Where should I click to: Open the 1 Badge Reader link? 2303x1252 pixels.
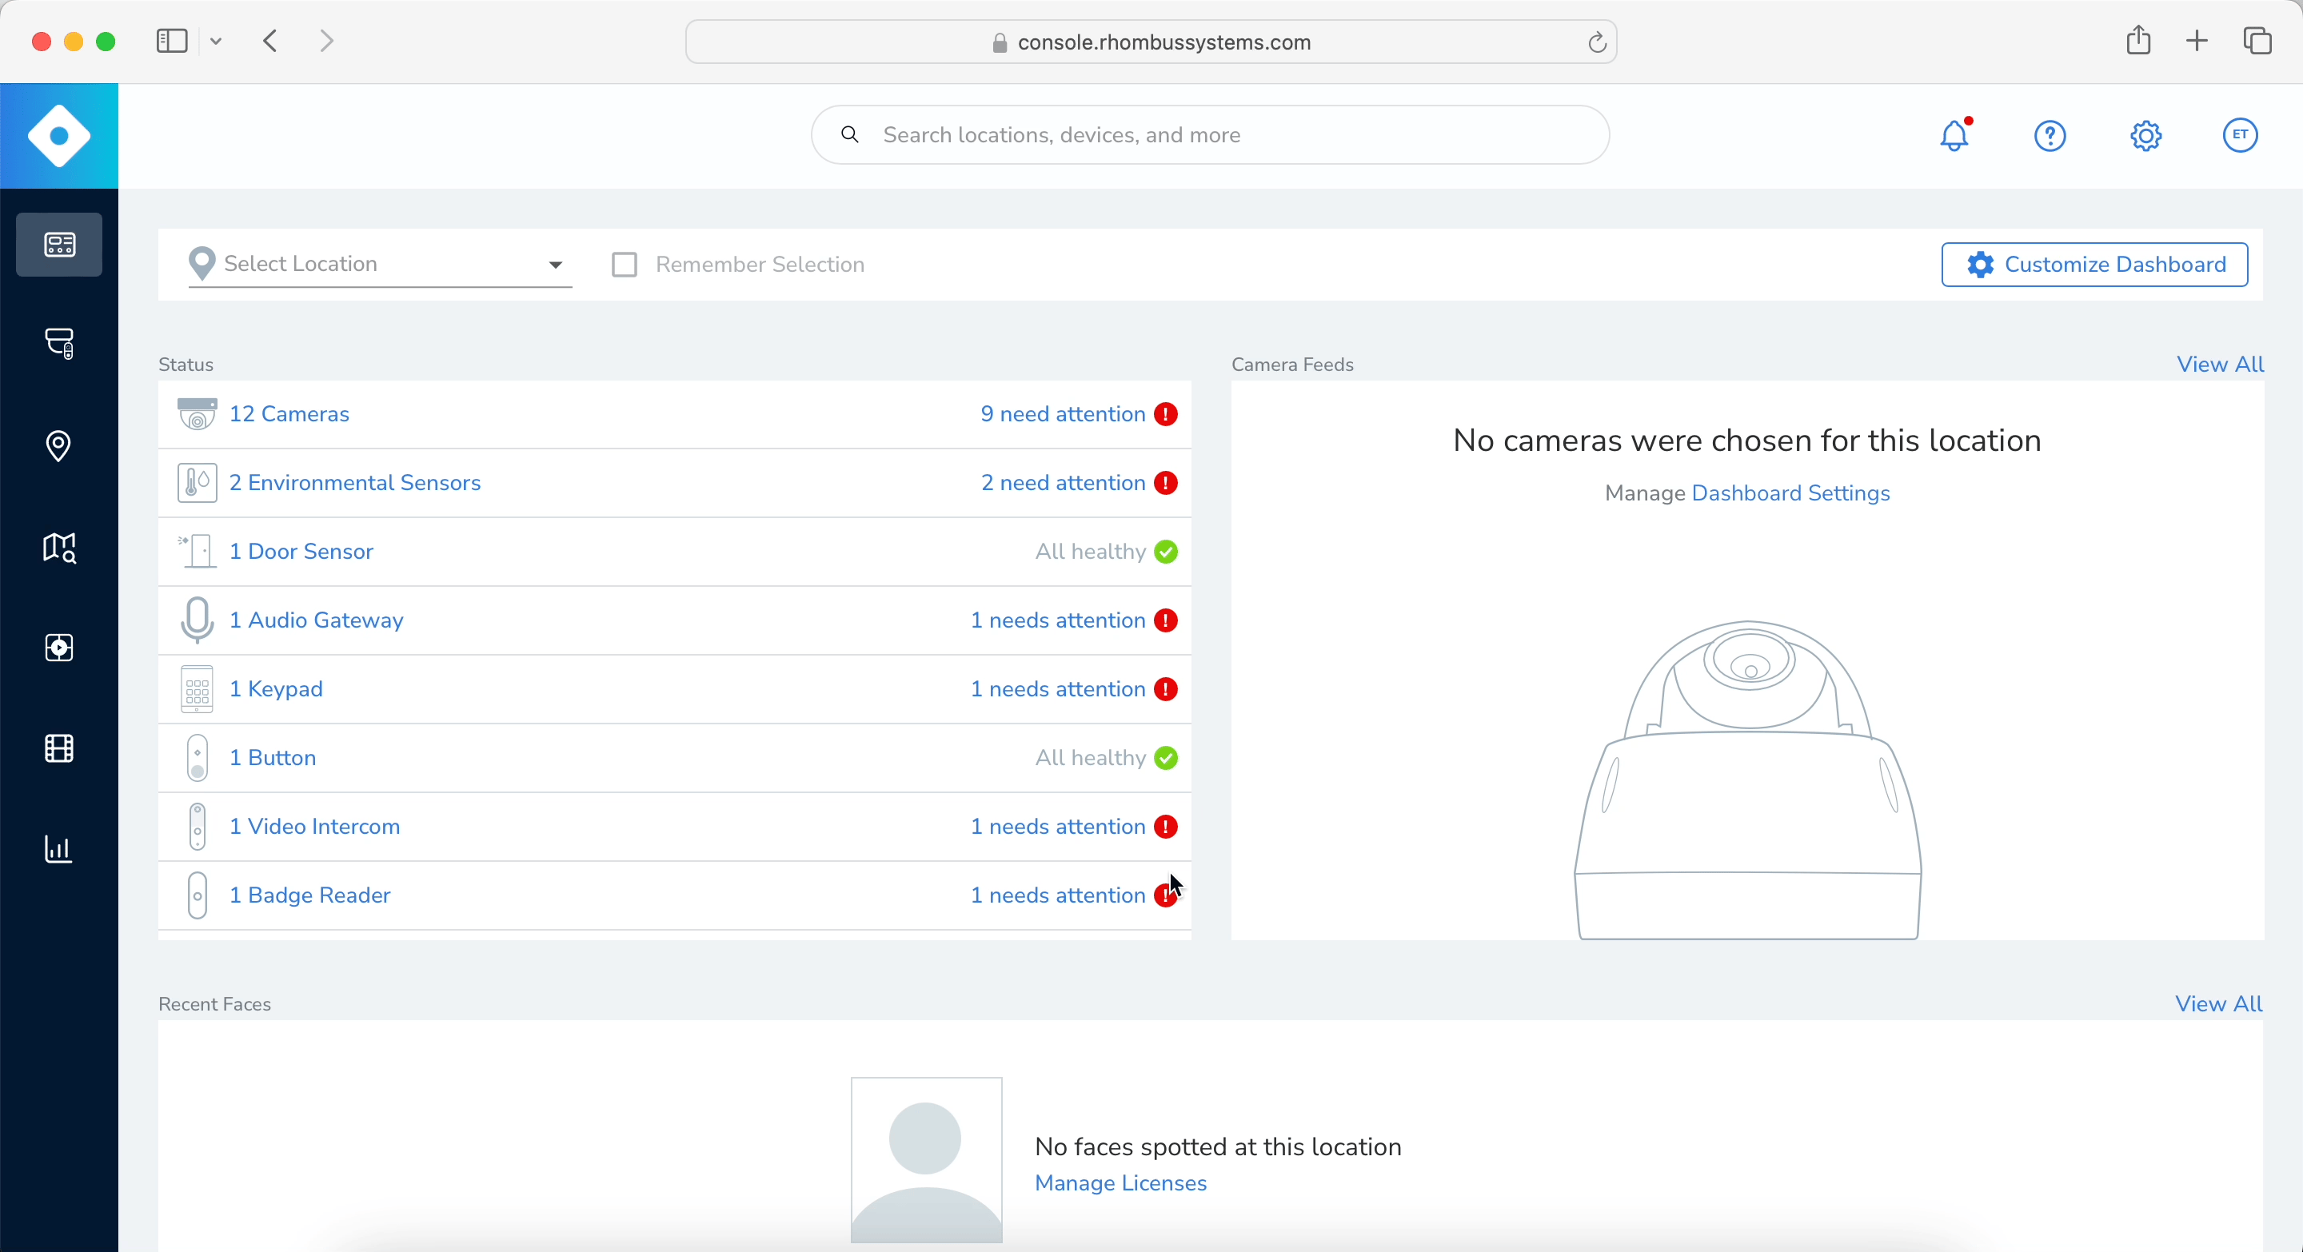pyautogui.click(x=309, y=895)
